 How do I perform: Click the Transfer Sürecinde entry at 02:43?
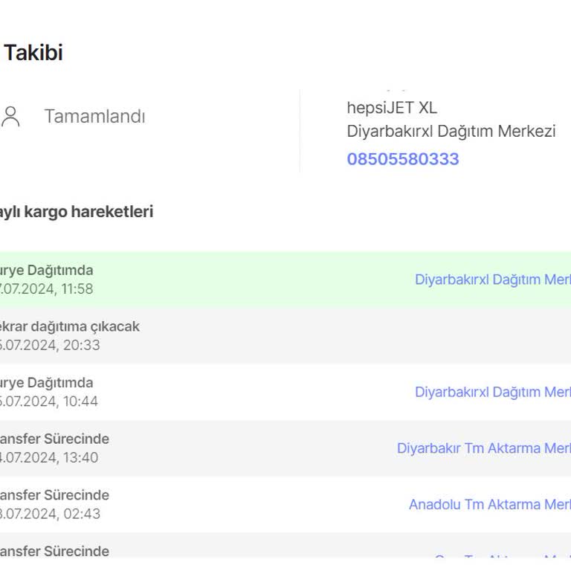(x=54, y=495)
